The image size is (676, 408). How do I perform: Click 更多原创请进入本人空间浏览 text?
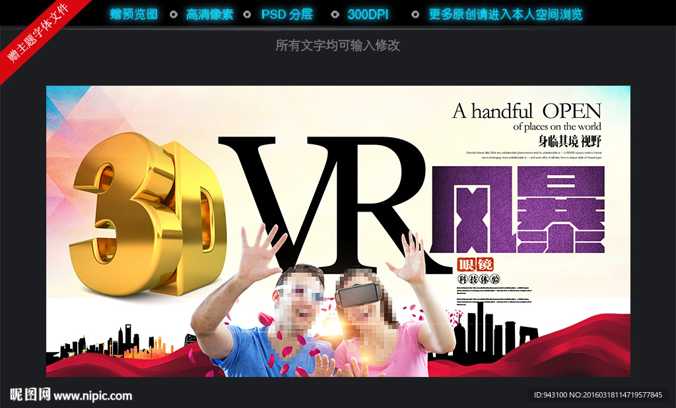[506, 15]
